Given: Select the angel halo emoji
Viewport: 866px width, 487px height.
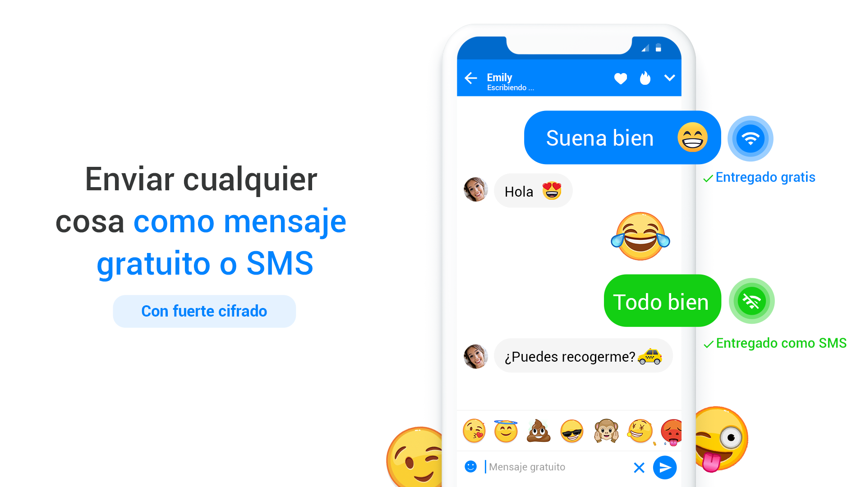Looking at the screenshot, I should (x=506, y=431).
